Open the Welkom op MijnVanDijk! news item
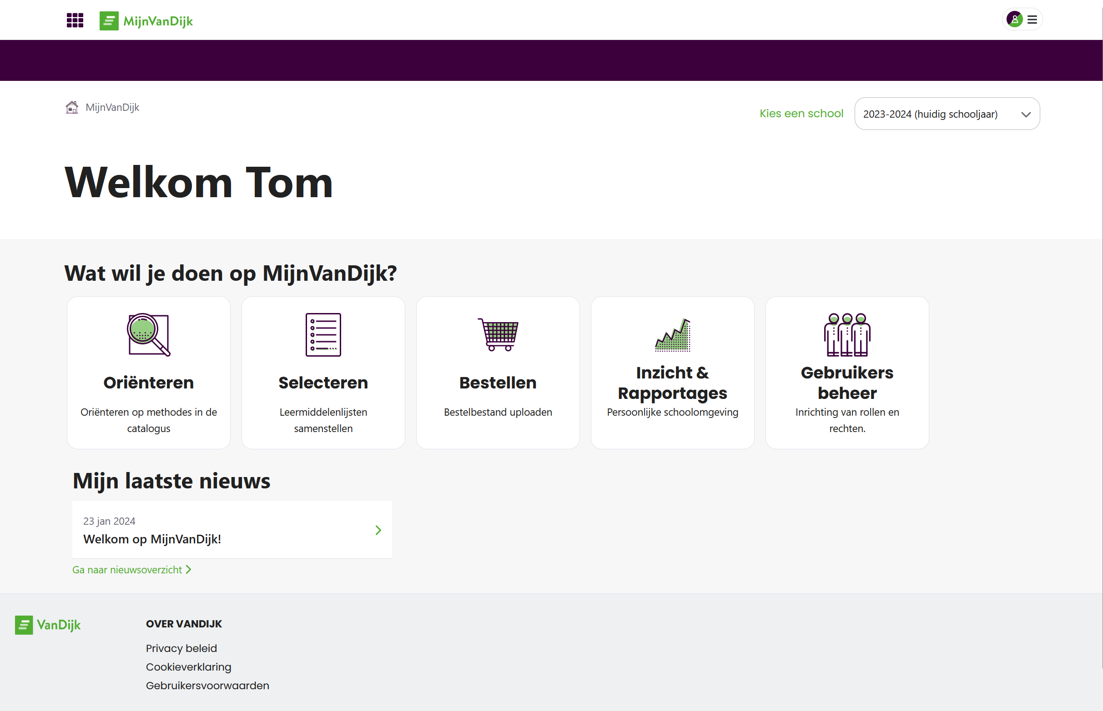 232,530
